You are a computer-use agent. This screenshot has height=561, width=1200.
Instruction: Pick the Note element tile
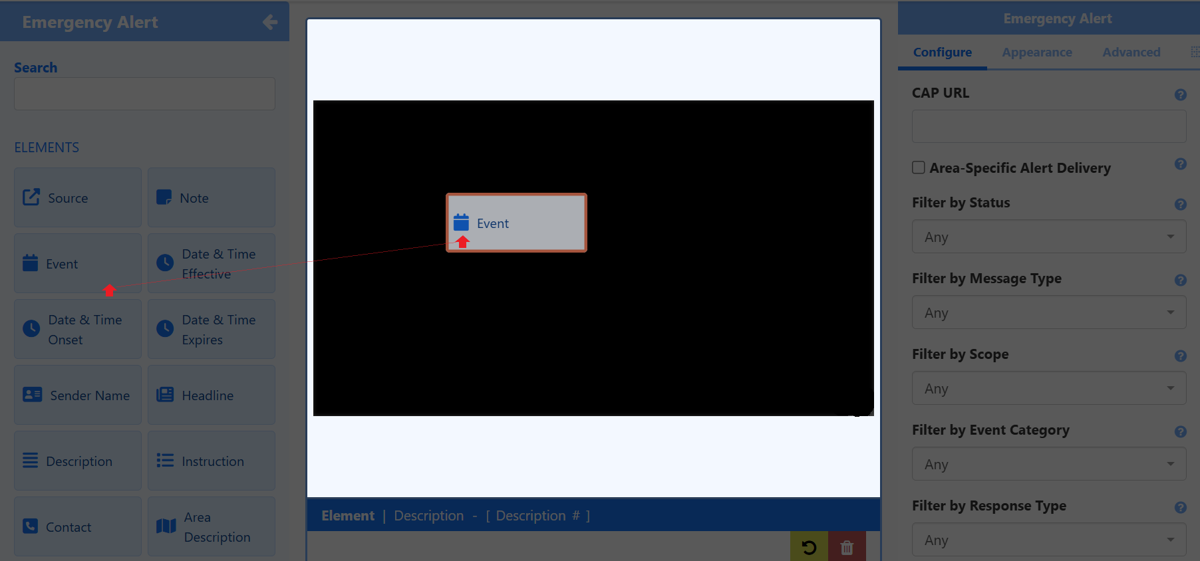(x=211, y=197)
